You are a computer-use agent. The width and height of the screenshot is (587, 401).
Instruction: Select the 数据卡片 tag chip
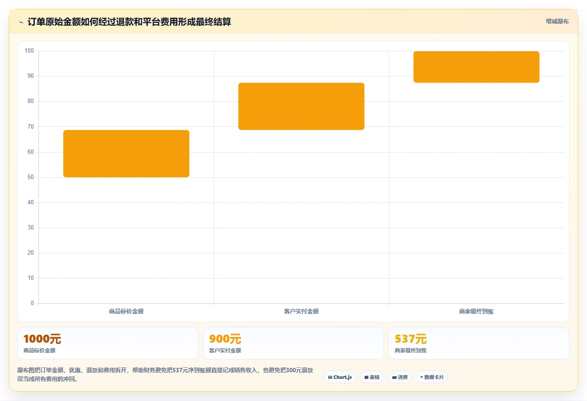tap(432, 377)
